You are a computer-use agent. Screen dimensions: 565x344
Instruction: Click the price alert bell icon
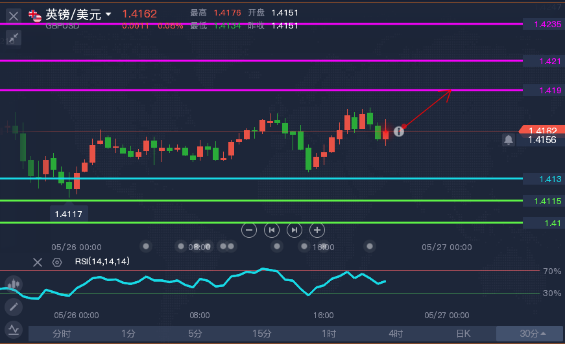coord(509,140)
